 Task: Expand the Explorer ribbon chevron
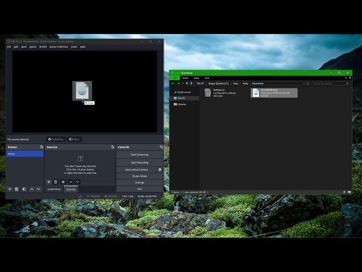coord(346,78)
